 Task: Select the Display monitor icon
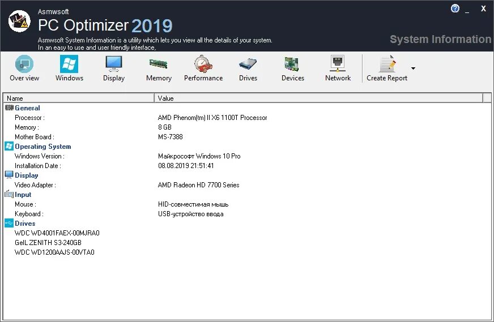[114, 64]
